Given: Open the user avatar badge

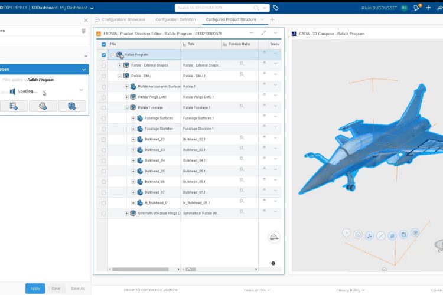Looking at the screenshot, I should point(404,8).
